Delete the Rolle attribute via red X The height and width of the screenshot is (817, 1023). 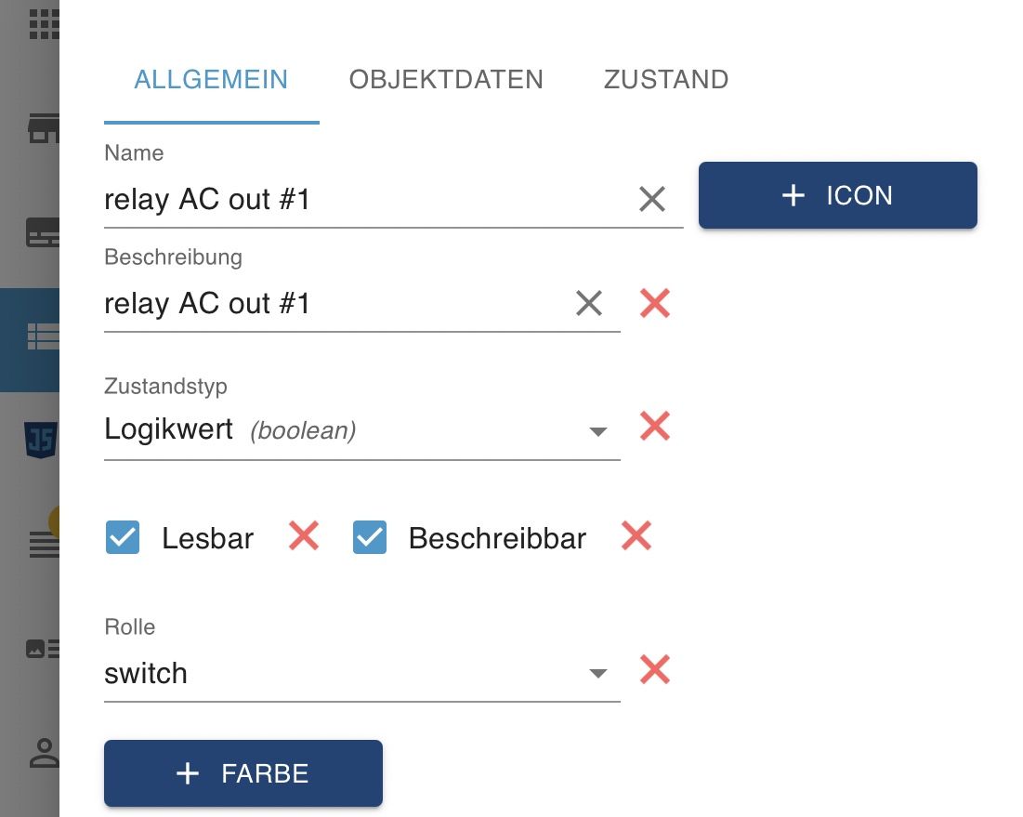(x=655, y=670)
